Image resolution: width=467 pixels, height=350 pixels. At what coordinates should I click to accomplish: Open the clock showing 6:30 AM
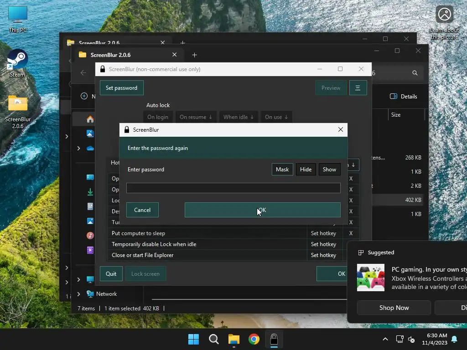tap(435, 339)
